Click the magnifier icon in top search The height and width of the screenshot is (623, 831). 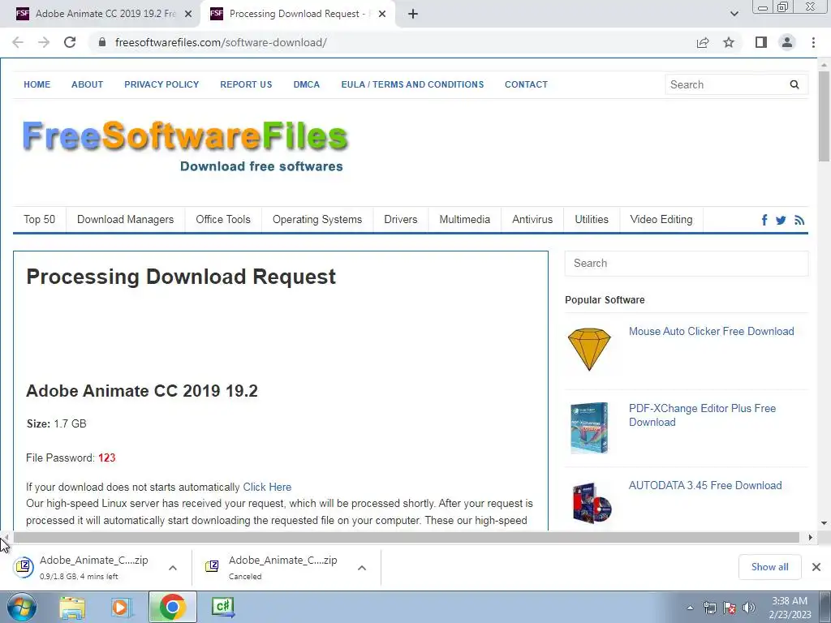click(794, 84)
